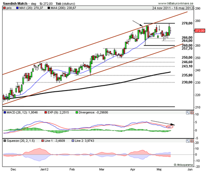Click the blue Line 2 legend swatch

(x=73, y=141)
